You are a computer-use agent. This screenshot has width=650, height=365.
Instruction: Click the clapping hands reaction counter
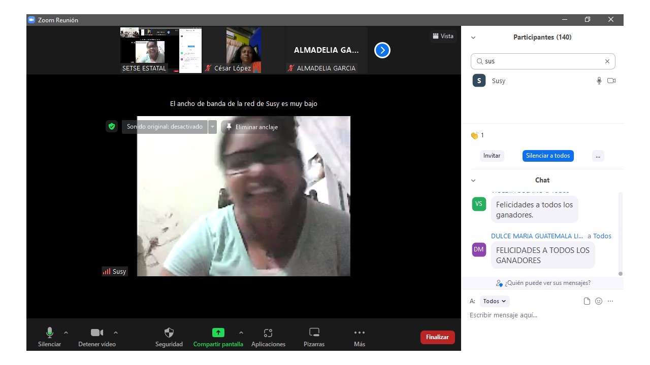477,135
